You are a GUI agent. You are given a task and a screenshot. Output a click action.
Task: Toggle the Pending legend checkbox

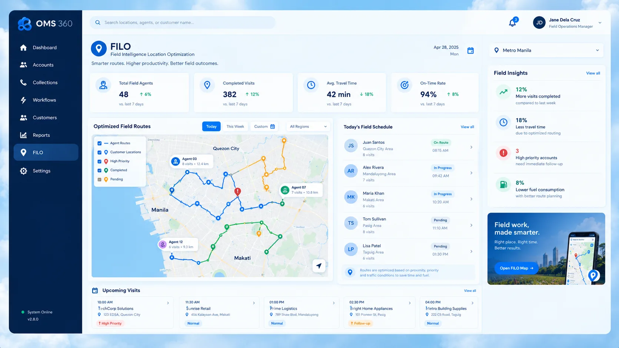[x=99, y=180]
